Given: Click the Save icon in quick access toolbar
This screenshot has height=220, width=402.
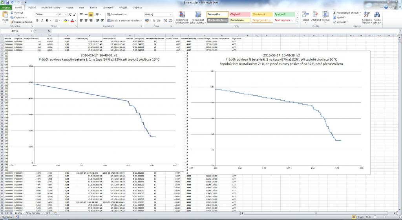Looking at the screenshot, I should click(x=7, y=2).
